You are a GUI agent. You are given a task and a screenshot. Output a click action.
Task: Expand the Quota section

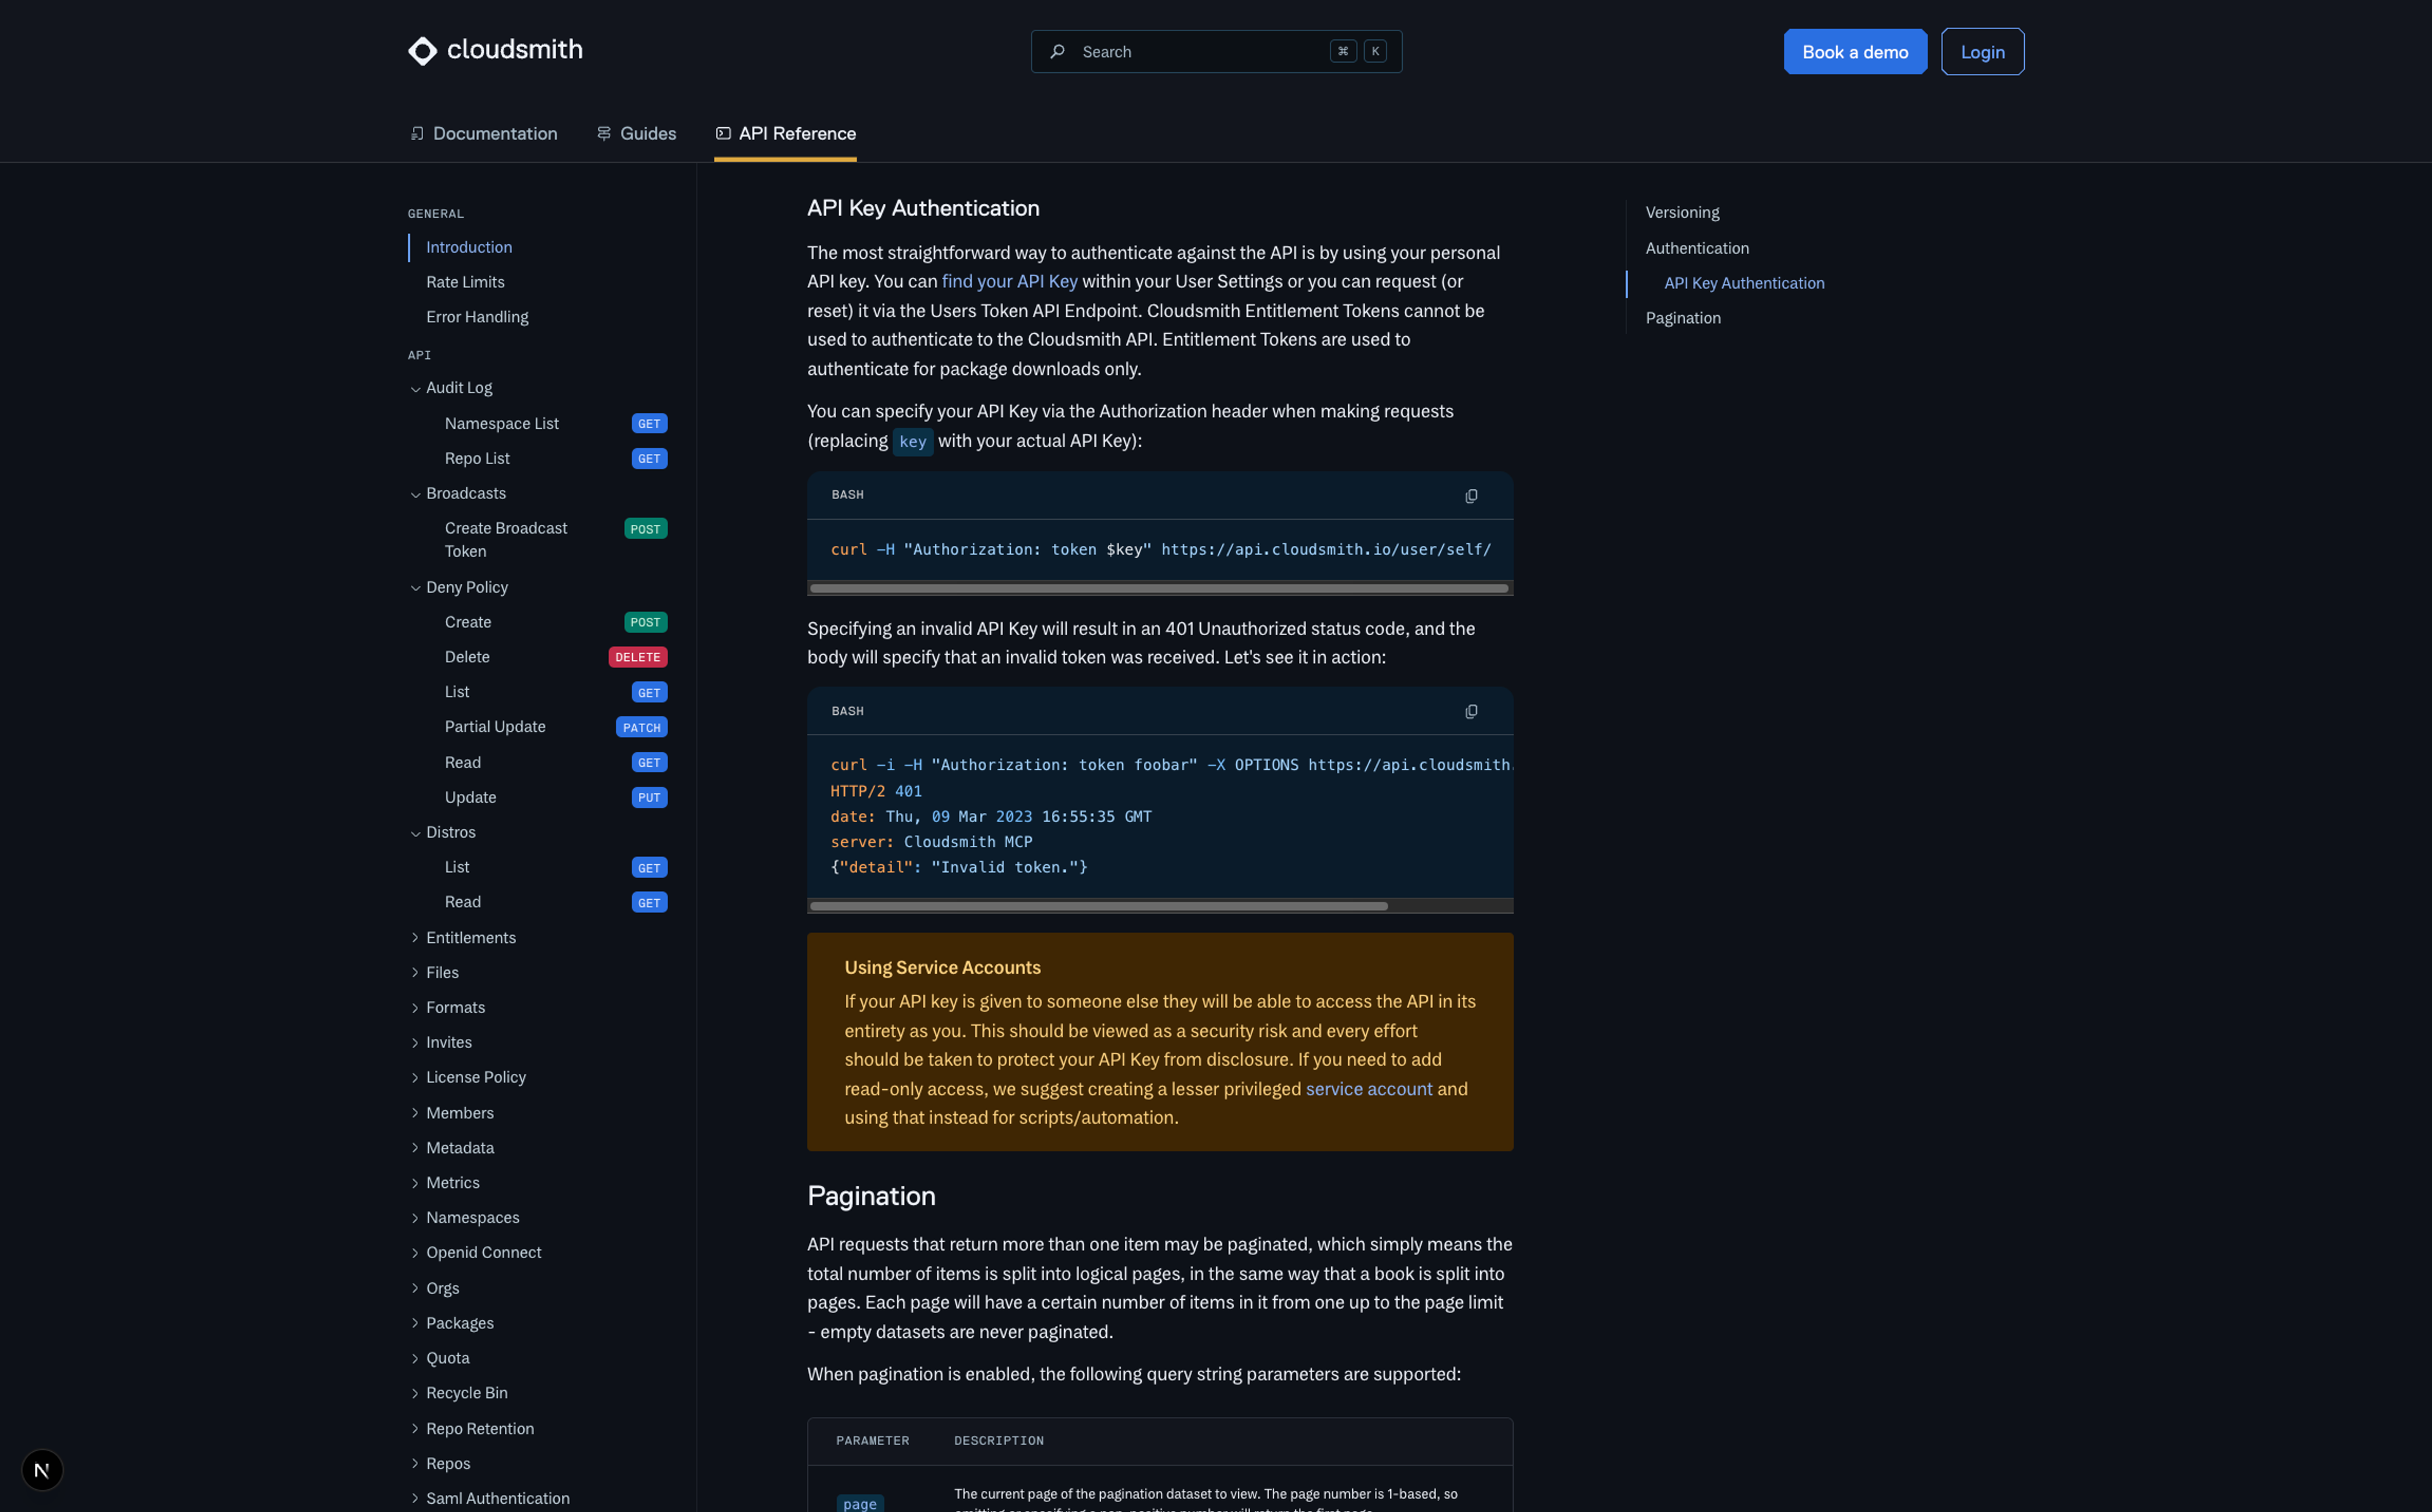pyautogui.click(x=439, y=1358)
